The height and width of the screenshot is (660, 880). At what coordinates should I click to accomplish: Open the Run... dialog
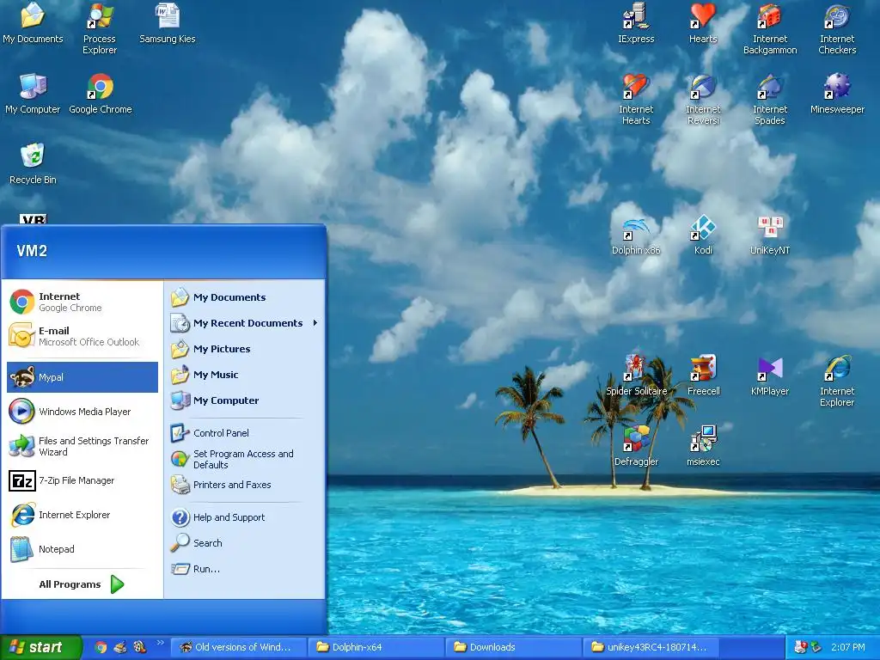coord(245,569)
